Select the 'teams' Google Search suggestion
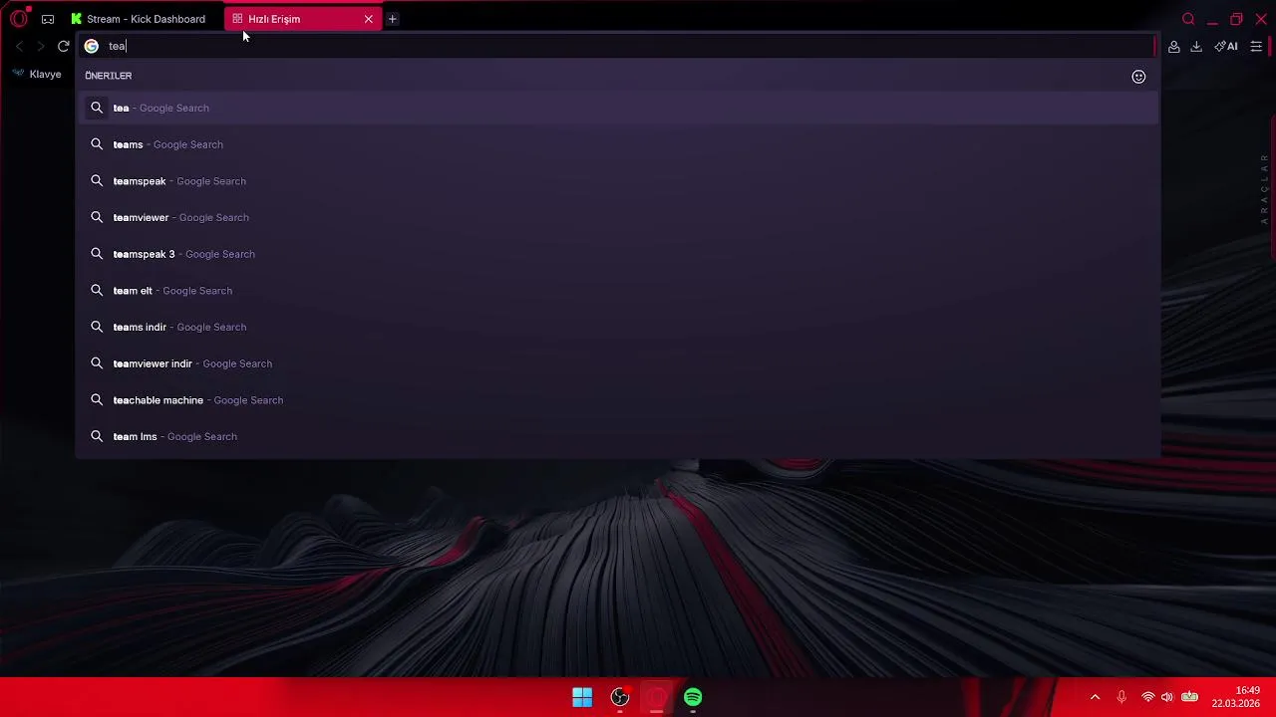The height and width of the screenshot is (717, 1276). click(618, 144)
